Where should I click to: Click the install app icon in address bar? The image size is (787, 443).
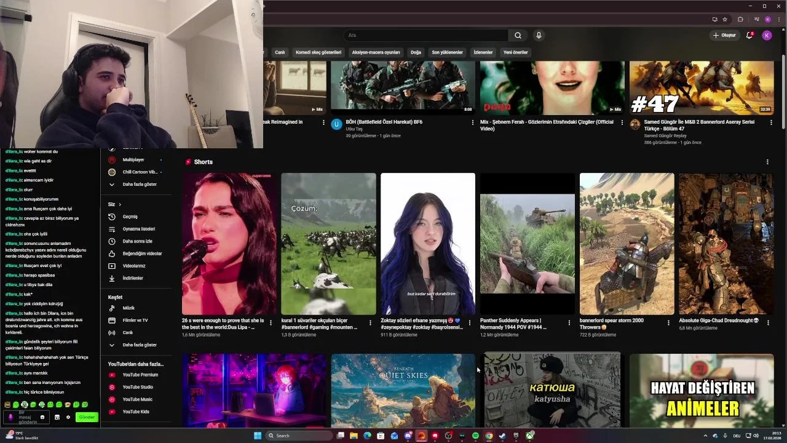714,19
